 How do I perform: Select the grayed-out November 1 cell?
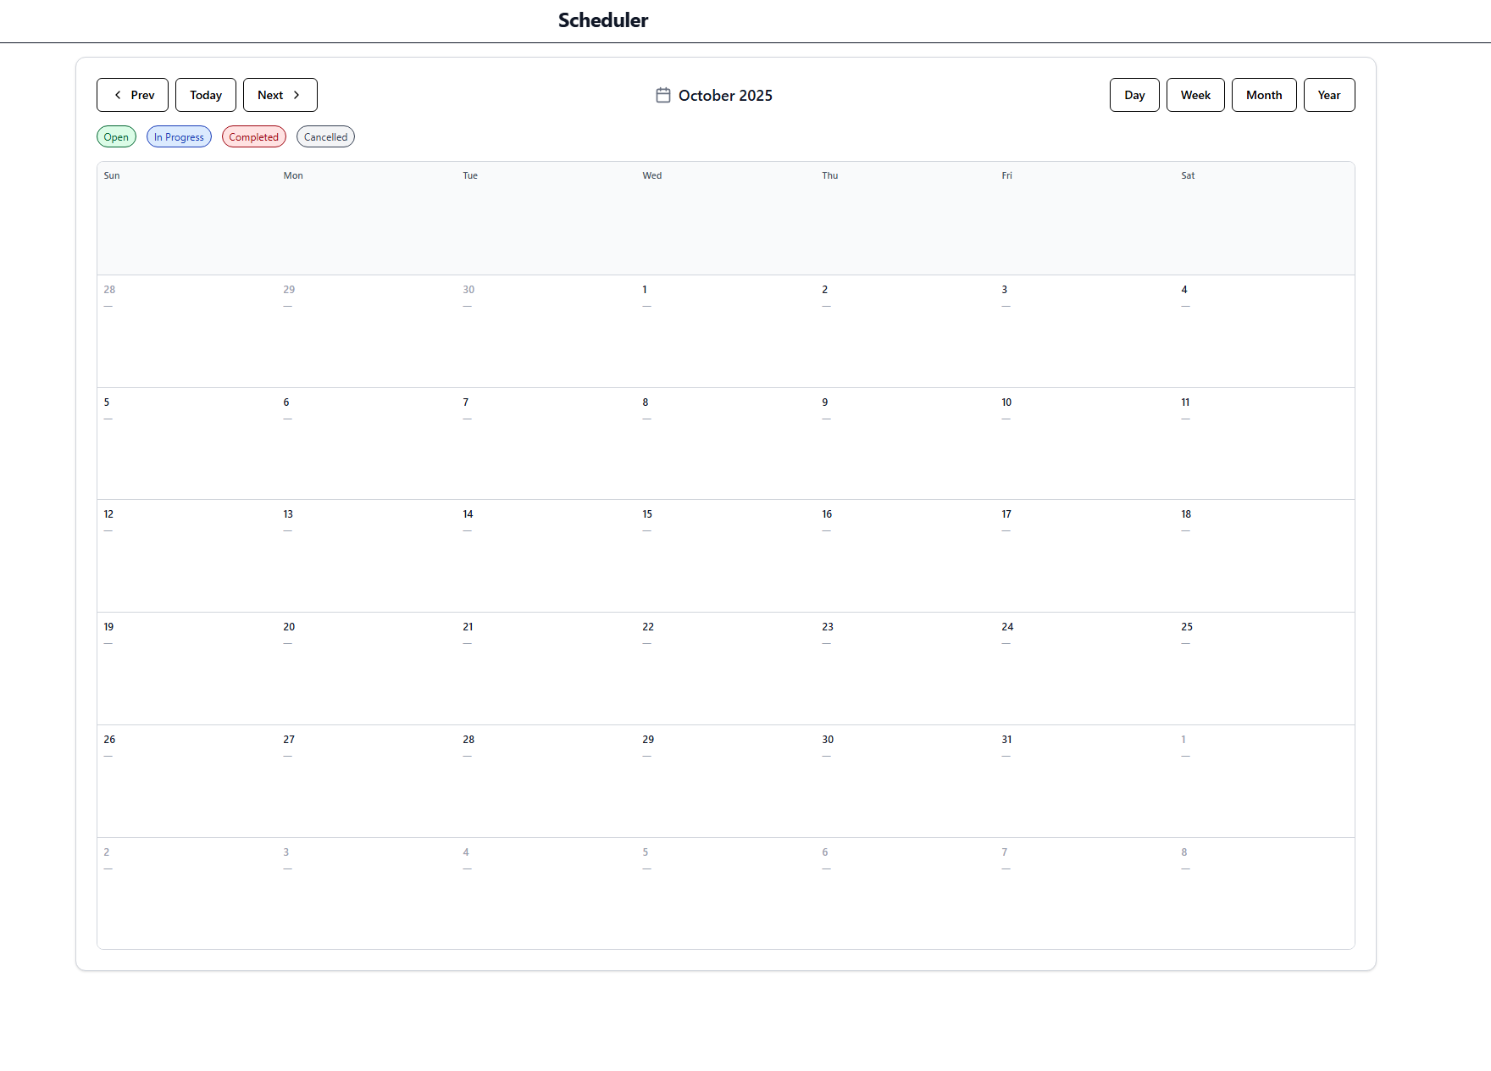[1262, 780]
